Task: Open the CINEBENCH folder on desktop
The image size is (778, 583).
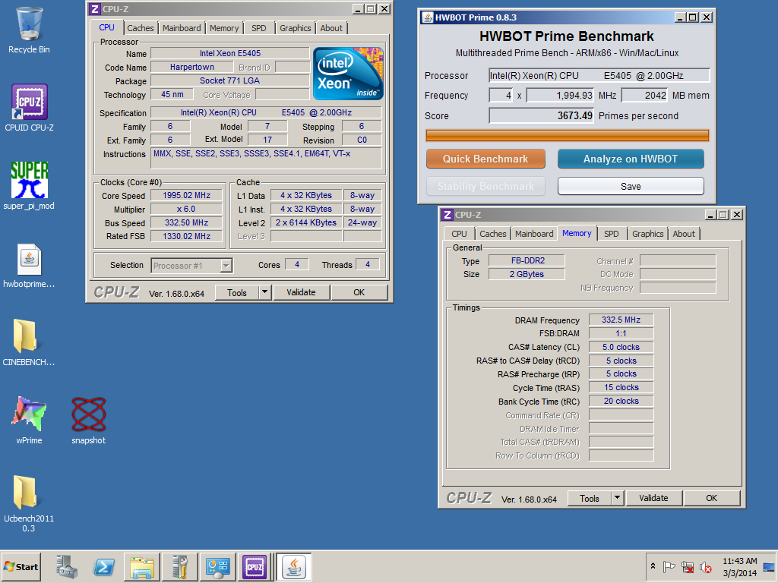Action: 30,342
